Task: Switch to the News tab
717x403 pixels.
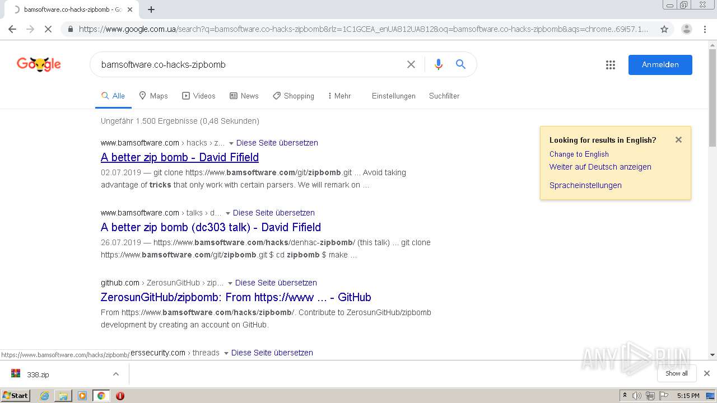Action: click(244, 96)
